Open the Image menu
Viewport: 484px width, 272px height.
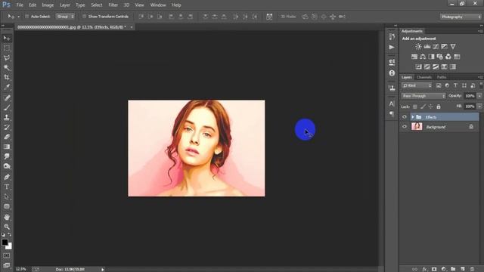coord(48,5)
